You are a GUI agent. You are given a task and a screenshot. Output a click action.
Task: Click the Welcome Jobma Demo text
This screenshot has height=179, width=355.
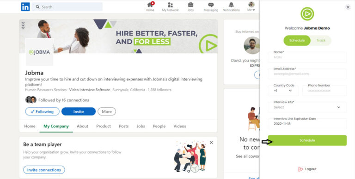(x=307, y=28)
